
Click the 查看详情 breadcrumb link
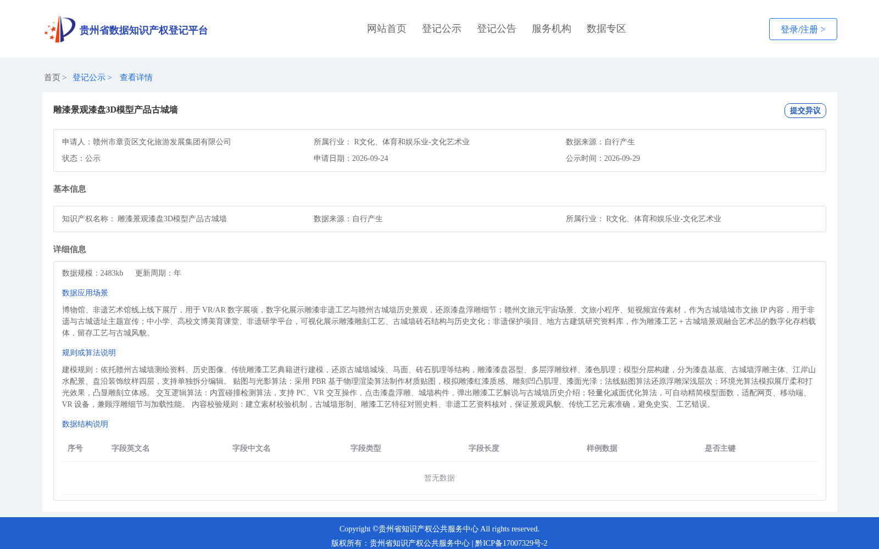(136, 77)
